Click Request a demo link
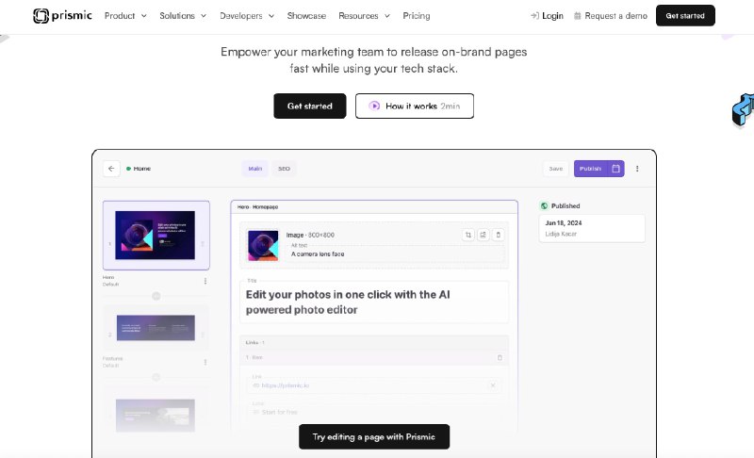This screenshot has width=754, height=458. coord(611,16)
